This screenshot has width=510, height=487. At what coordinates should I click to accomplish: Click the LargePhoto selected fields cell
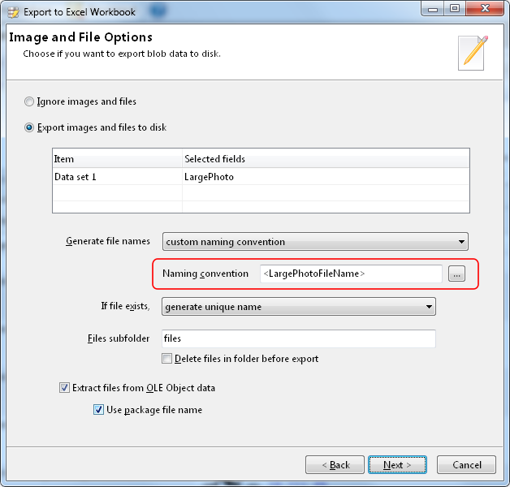[325, 176]
